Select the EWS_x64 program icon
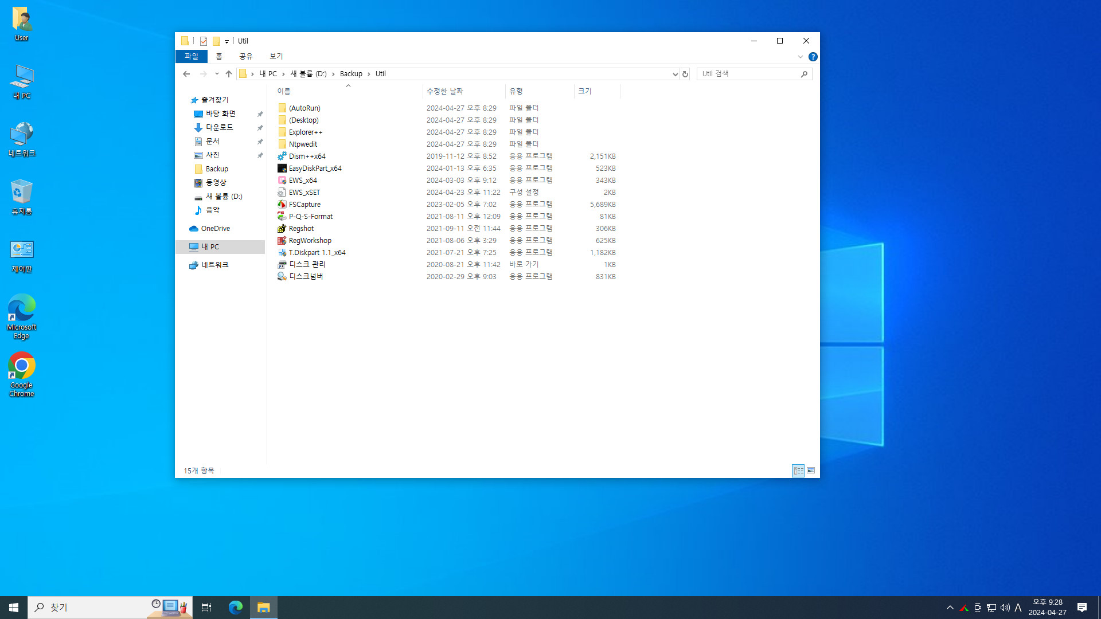This screenshot has width=1101, height=619. point(282,180)
